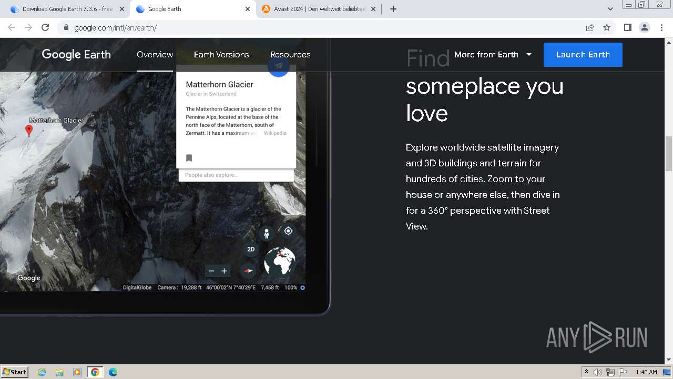The width and height of the screenshot is (673, 379).
Task: Click the Launch Earth button
Action: click(583, 55)
